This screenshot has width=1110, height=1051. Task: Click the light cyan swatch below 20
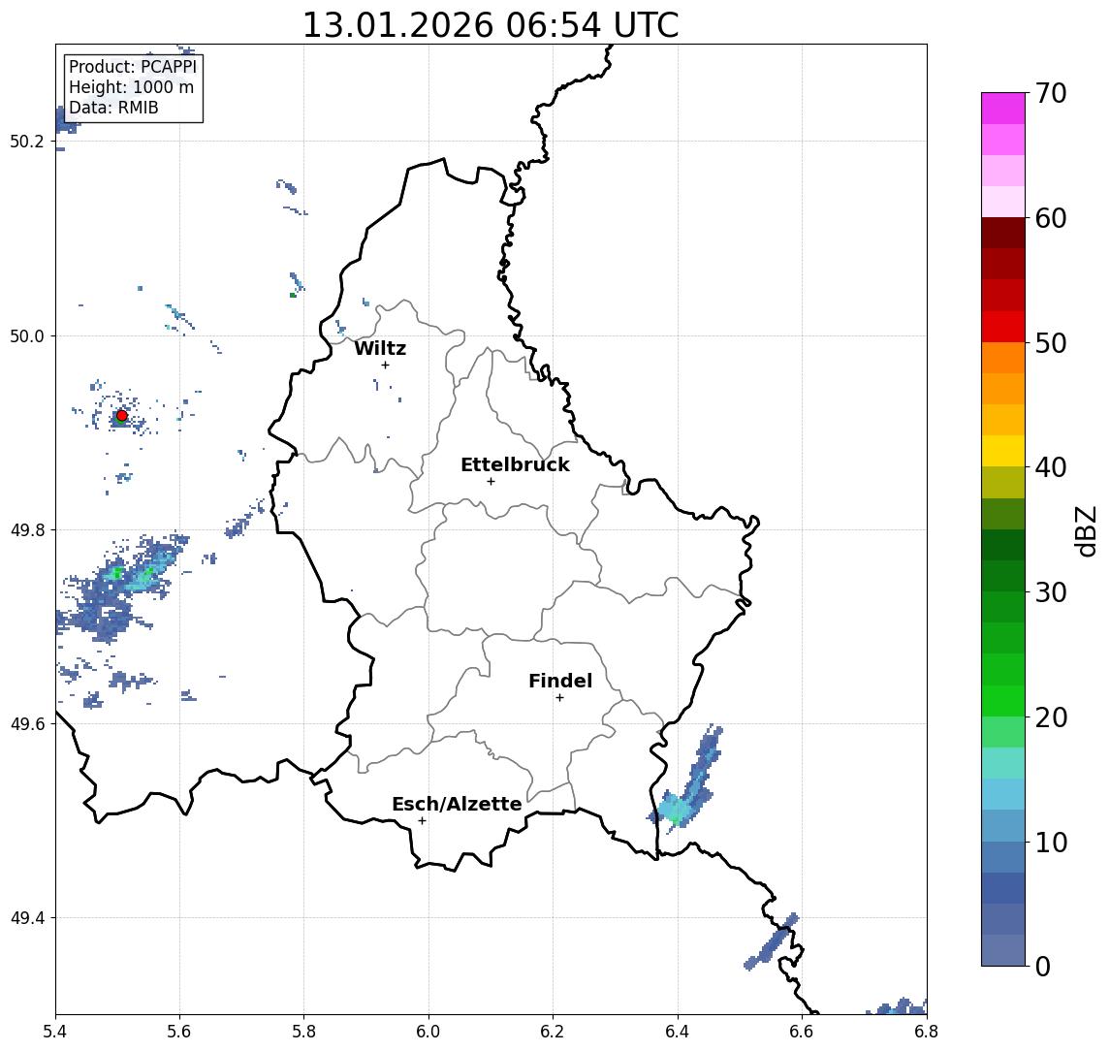[1003, 763]
